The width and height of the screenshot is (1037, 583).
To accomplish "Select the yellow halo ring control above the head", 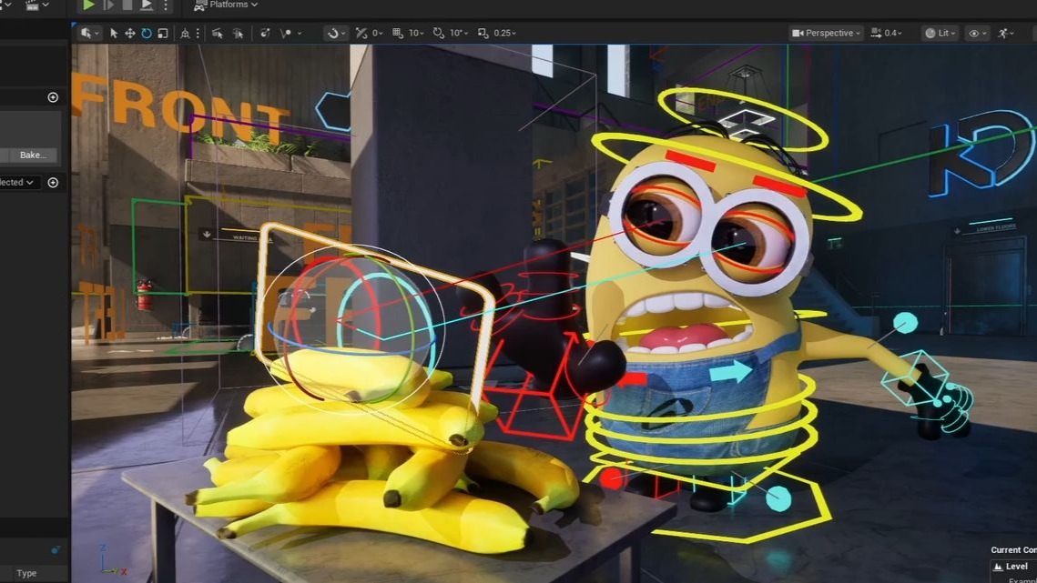I will point(742,120).
